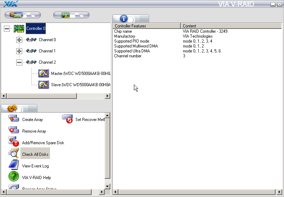Click Controller Features column header
284x197 pixels.
point(147,26)
